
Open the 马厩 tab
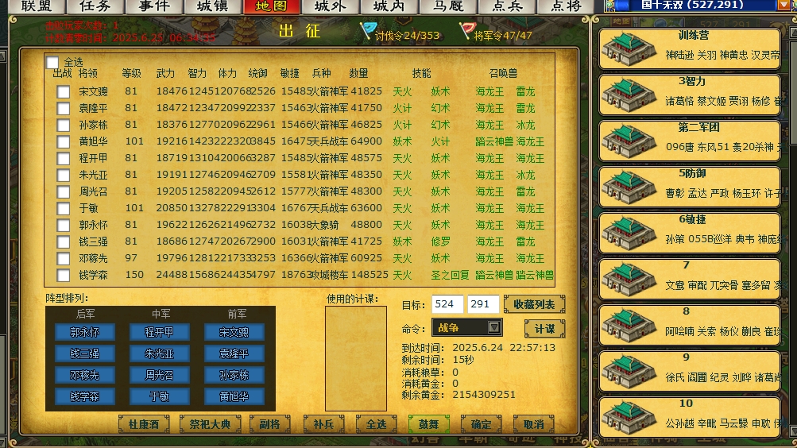(x=447, y=6)
